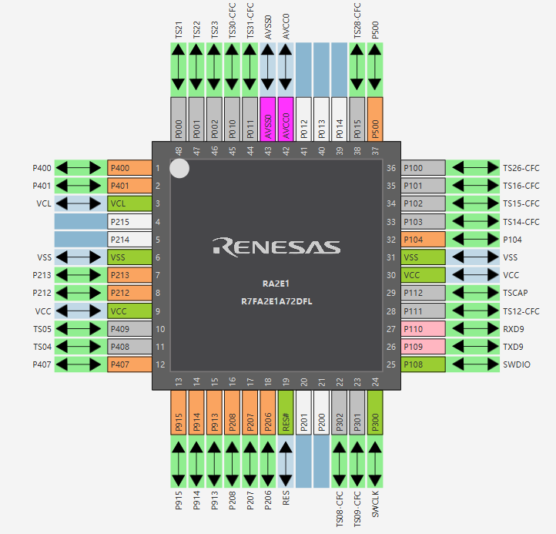Click the double arrow beside the TS16-CFC label
556x534 pixels.
(475, 186)
